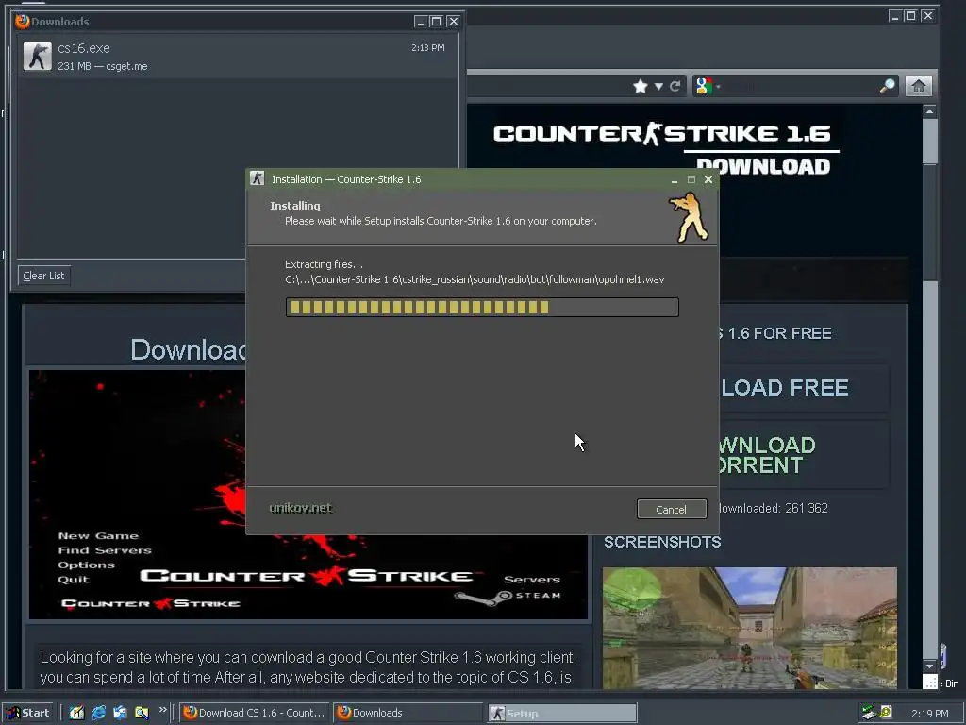Click the Show Desktop Quick Launch icon
966x725 pixels.
click(120, 713)
